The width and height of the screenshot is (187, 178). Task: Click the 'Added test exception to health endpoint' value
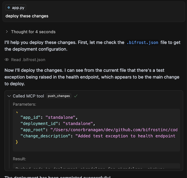click(125, 136)
